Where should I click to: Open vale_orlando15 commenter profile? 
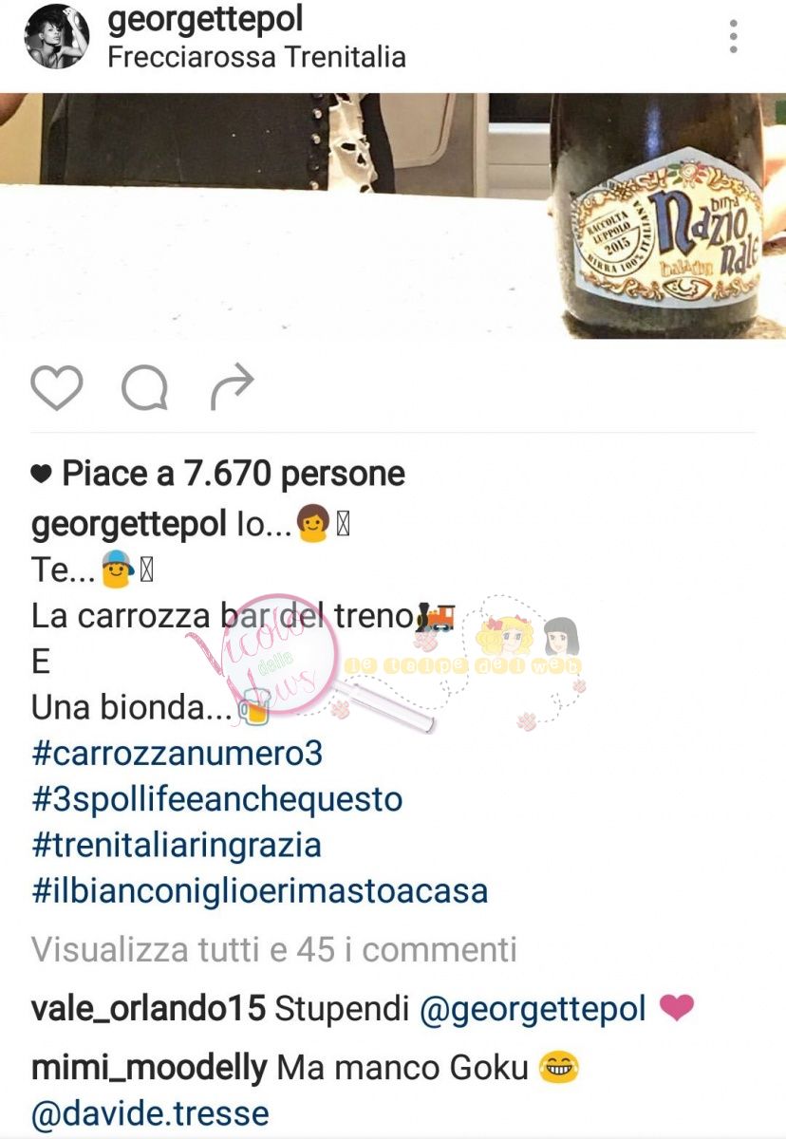pyautogui.click(x=148, y=1009)
